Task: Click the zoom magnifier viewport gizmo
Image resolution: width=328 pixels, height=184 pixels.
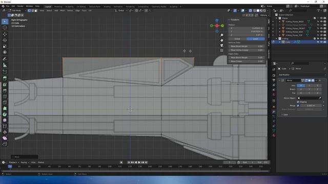Action: (x=222, y=35)
